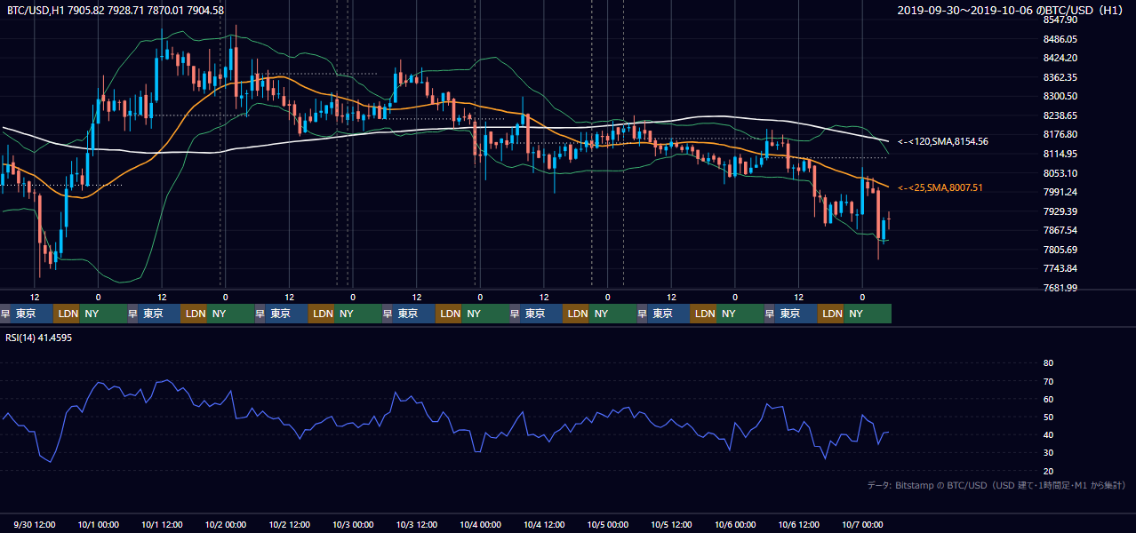Screen dimensions: 1136x533
Task: Click price axis value 7867.54
Action: 1060,230
